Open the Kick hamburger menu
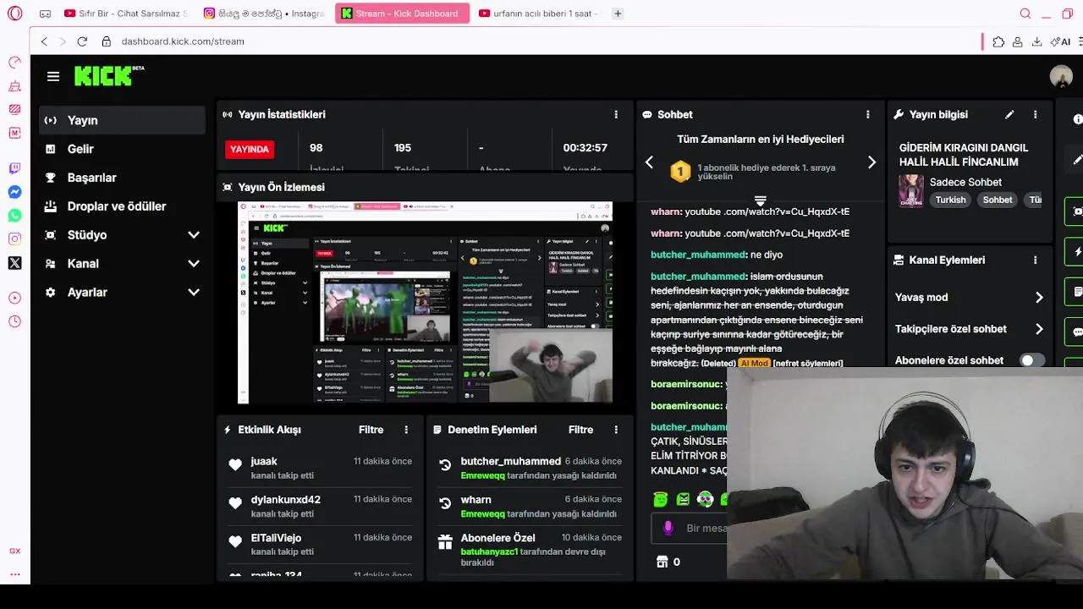Image resolution: width=1083 pixels, height=609 pixels. pyautogui.click(x=53, y=76)
